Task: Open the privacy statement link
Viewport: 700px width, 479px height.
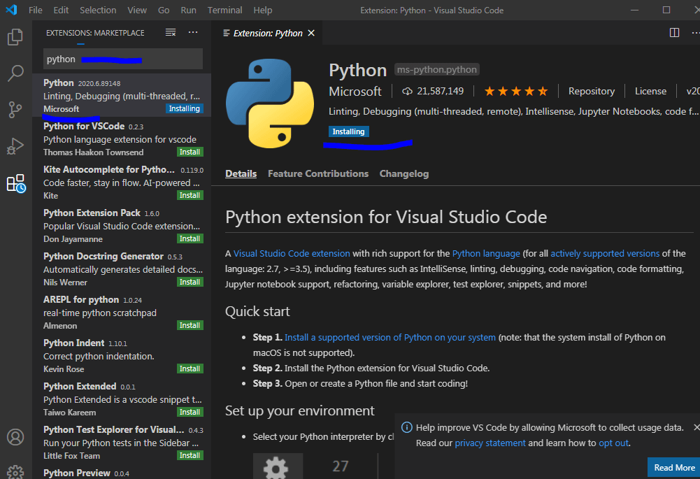Action: pyautogui.click(x=490, y=443)
